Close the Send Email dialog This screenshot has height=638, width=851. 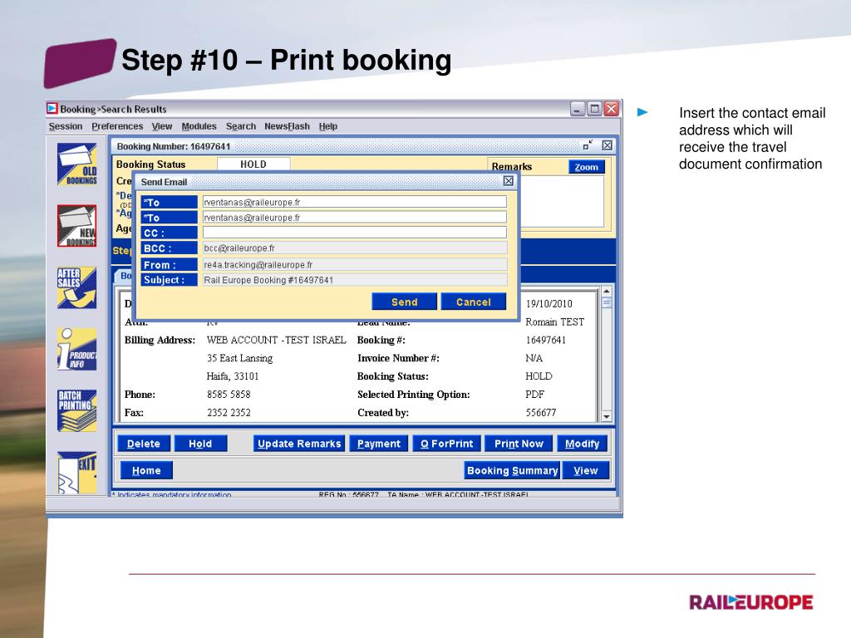[508, 181]
